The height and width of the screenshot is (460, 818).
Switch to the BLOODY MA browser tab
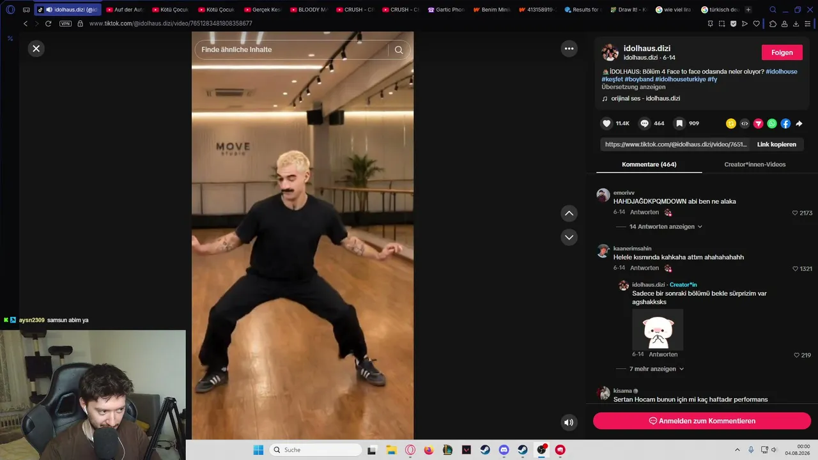click(308, 10)
